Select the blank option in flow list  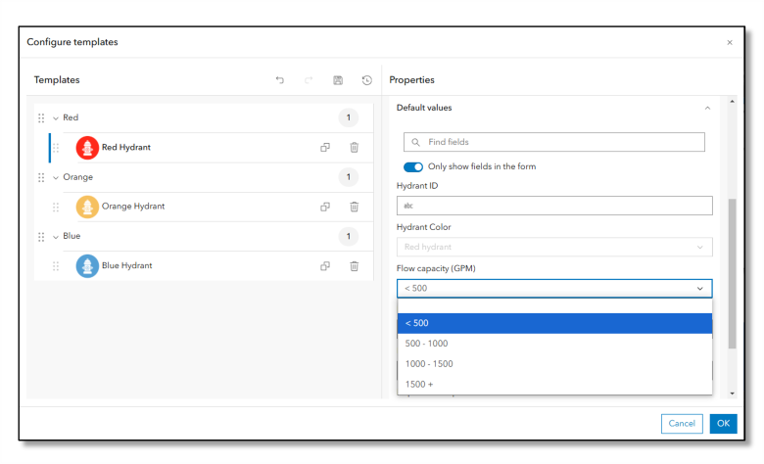[554, 305]
